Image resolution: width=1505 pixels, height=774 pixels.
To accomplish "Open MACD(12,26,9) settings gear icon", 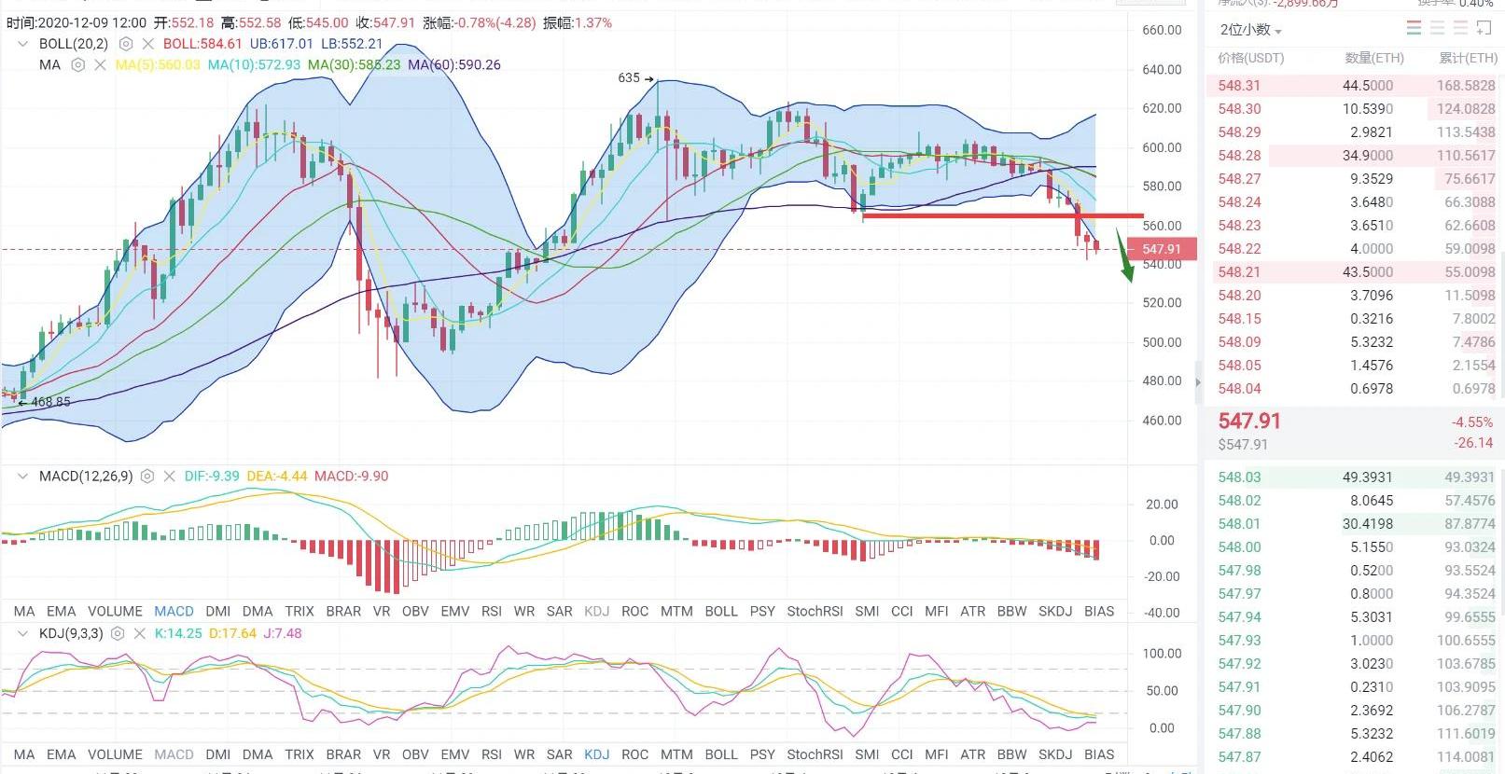I will click(147, 477).
